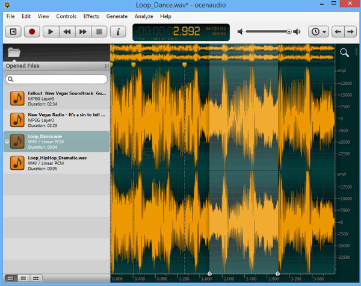
Task: Select Loop_HipHop_Dramatic.wav in file list
Action: [x=56, y=163]
